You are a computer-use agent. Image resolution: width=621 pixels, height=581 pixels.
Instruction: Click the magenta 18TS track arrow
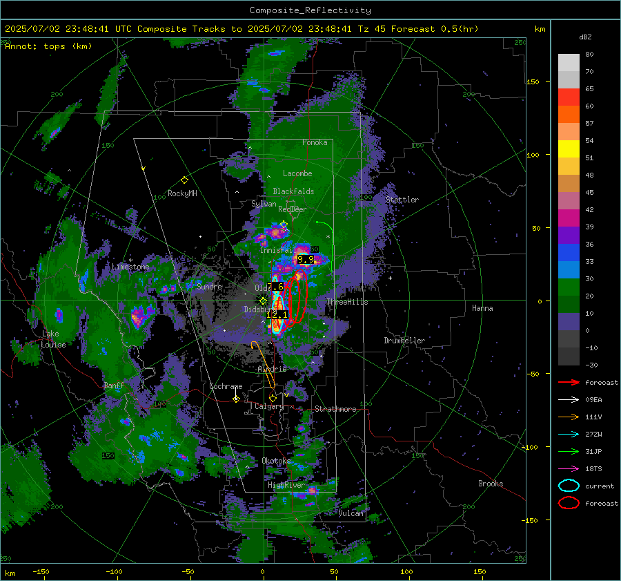point(569,468)
